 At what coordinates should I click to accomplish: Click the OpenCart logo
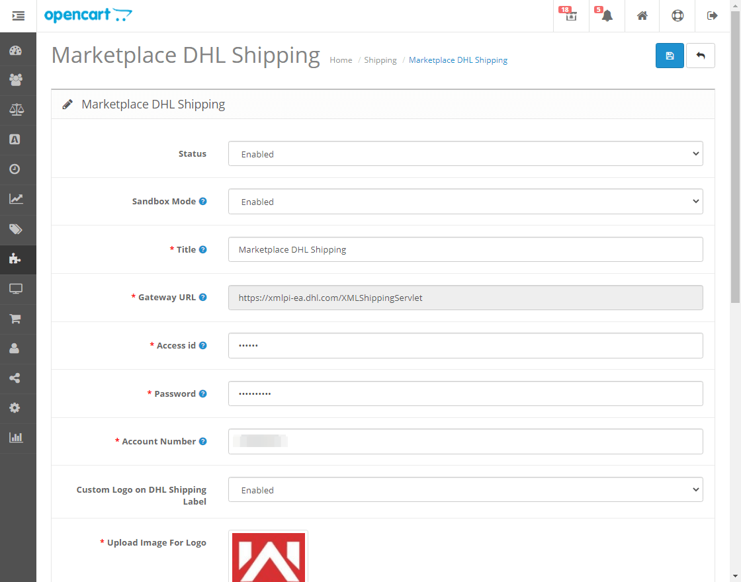pyautogui.click(x=89, y=15)
